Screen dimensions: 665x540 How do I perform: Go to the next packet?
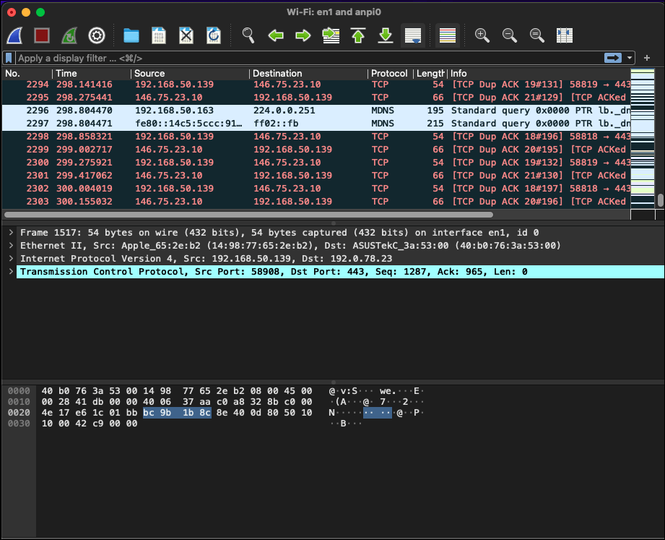pos(303,35)
